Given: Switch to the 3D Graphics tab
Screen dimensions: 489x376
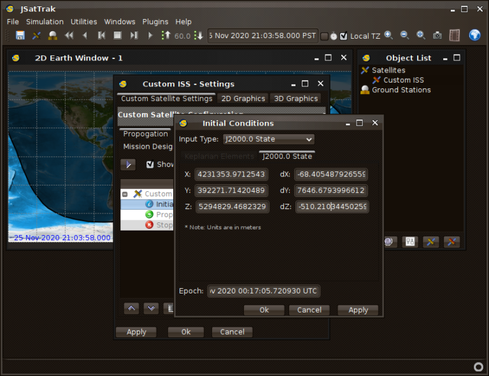Looking at the screenshot, I should 295,98.
